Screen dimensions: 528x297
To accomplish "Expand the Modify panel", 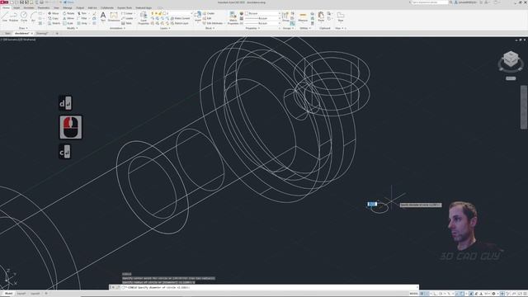I will pyautogui.click(x=72, y=28).
